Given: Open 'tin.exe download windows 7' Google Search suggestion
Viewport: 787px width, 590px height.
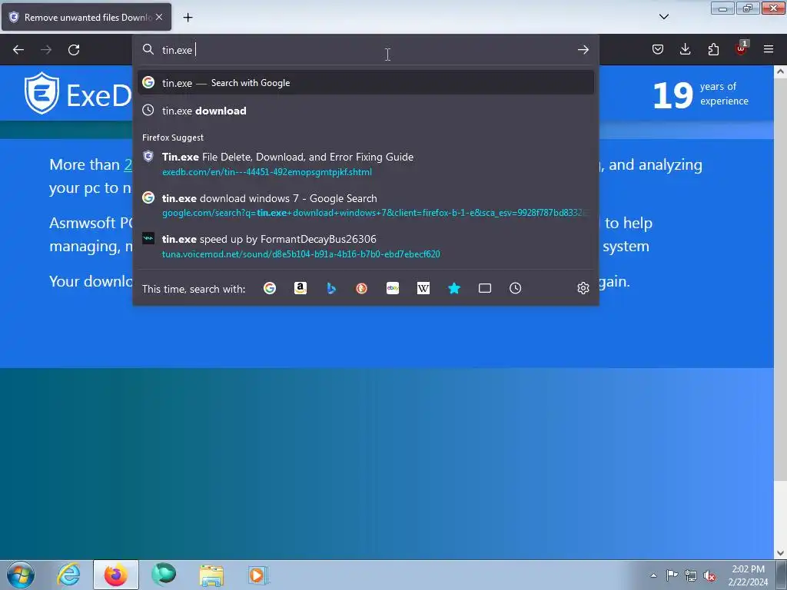Looking at the screenshot, I should pyautogui.click(x=365, y=205).
